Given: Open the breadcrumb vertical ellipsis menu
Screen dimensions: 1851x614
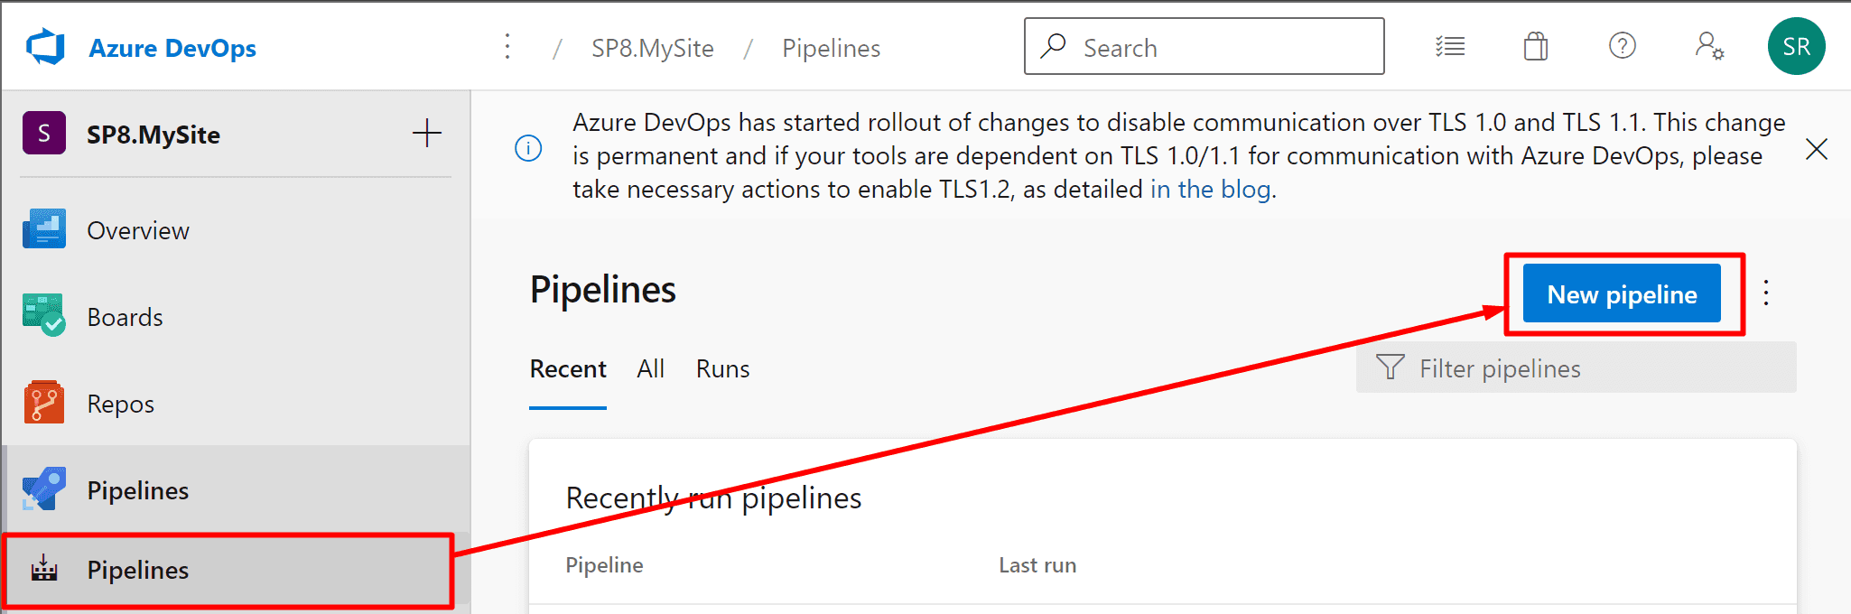Looking at the screenshot, I should click(x=507, y=47).
